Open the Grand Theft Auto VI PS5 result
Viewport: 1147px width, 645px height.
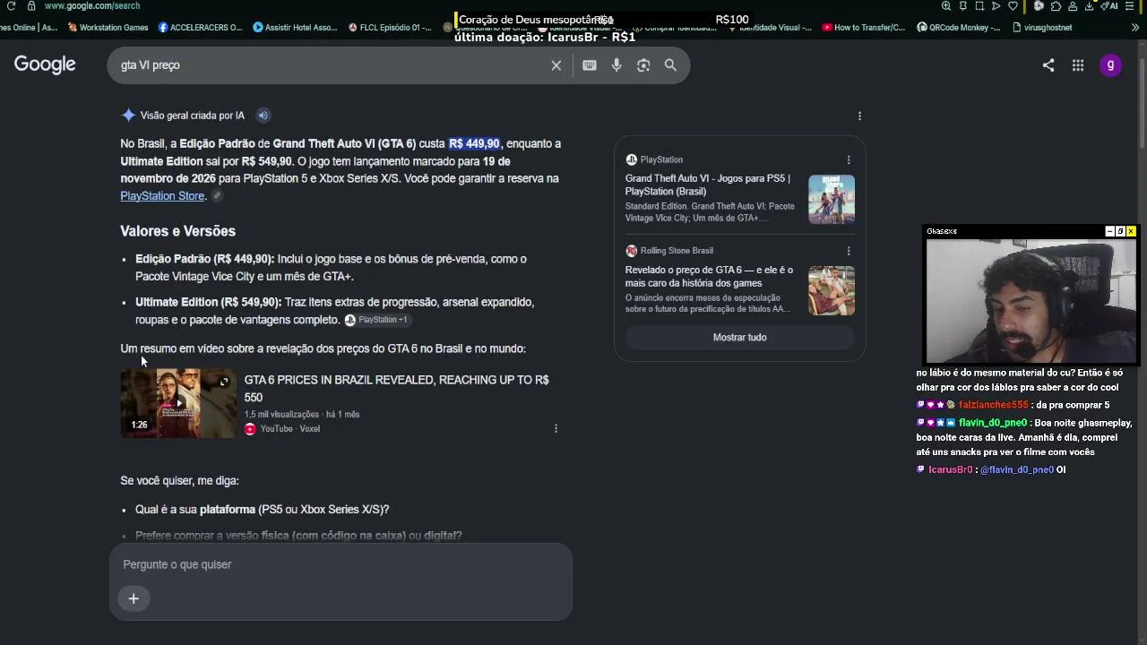(x=708, y=185)
